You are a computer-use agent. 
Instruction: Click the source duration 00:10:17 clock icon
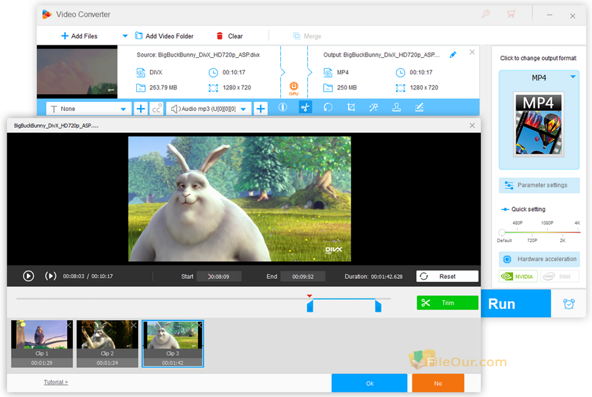tap(213, 72)
